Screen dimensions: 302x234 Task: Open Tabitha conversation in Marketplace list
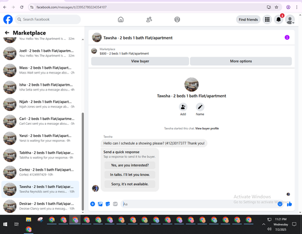click(x=40, y=155)
